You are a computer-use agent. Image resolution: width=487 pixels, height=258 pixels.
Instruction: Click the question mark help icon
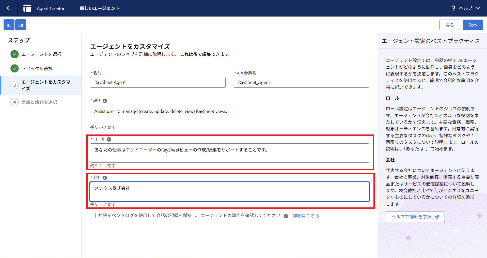(x=453, y=8)
